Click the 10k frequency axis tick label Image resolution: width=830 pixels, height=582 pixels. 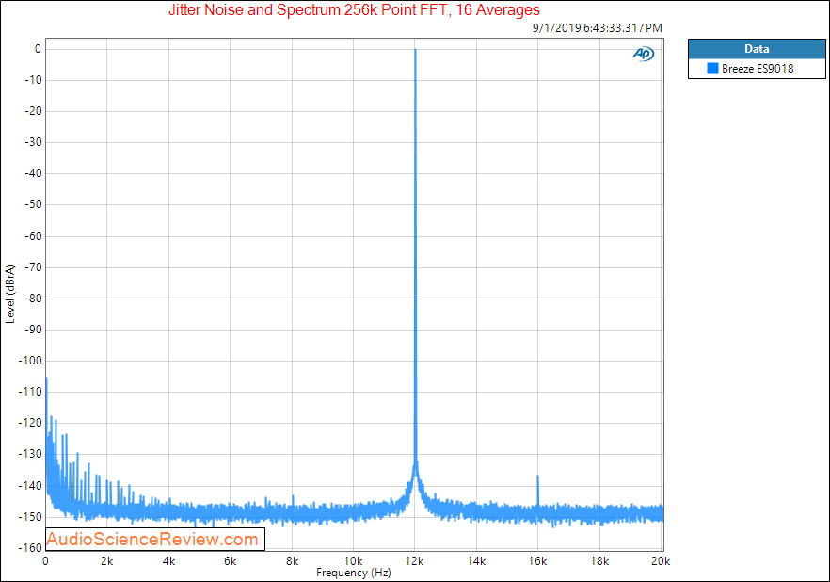(x=353, y=561)
